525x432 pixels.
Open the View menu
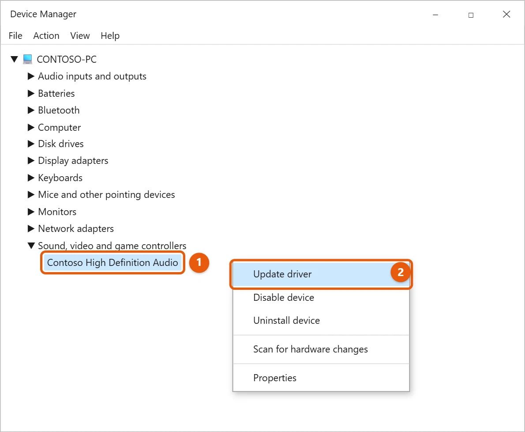click(80, 35)
